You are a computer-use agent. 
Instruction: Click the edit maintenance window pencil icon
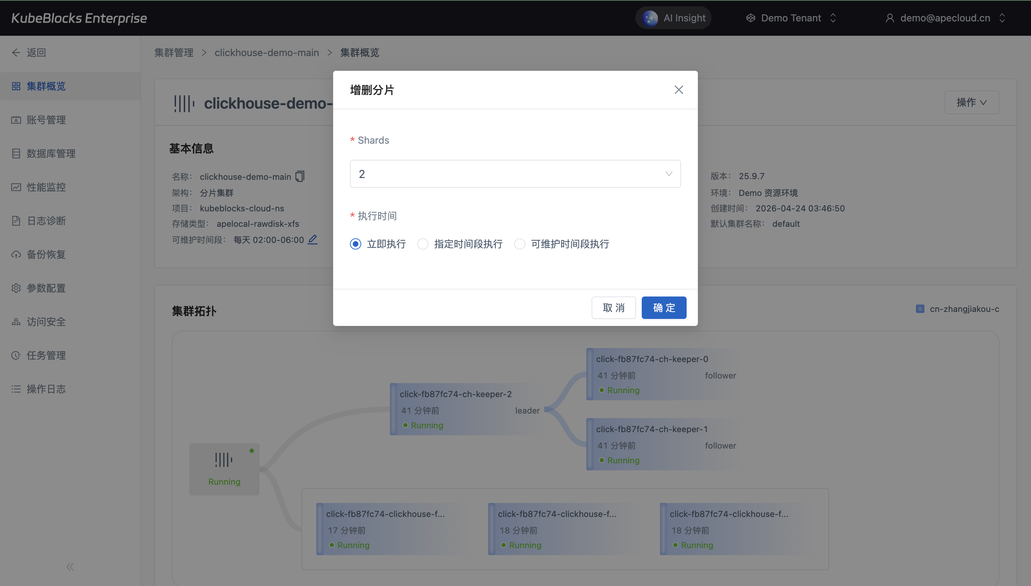click(x=312, y=240)
